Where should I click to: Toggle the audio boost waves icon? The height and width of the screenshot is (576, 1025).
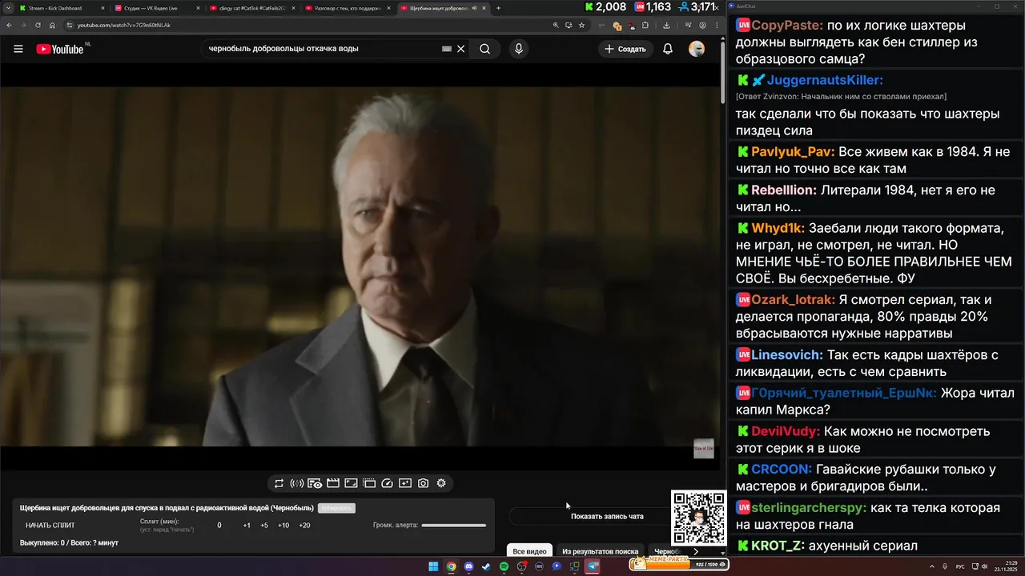pos(296,483)
